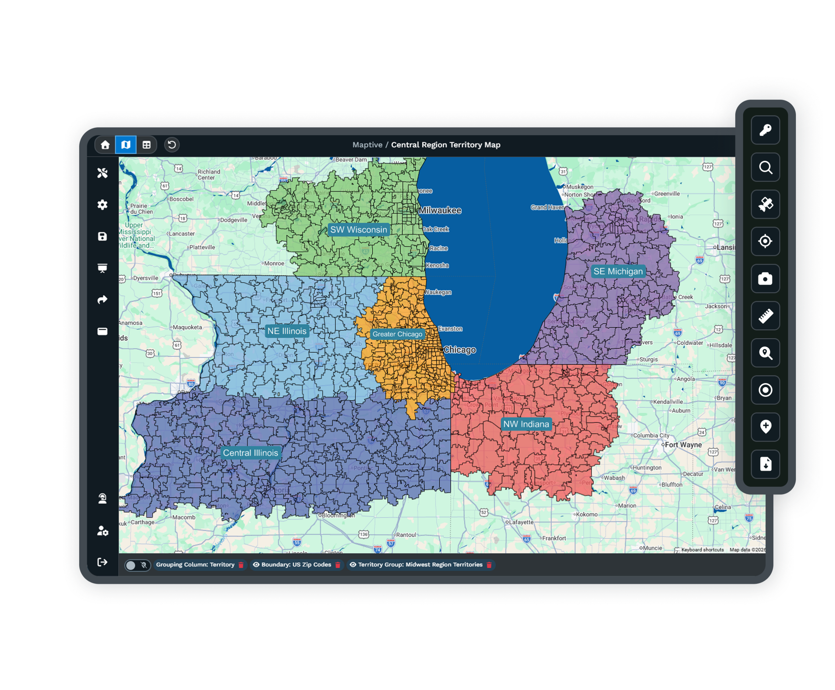Open map settings gear in sidebar
The width and height of the screenshot is (835, 690).
103,205
